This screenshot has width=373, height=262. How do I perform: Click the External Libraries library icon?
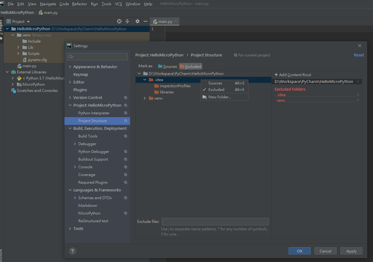click(x=14, y=72)
